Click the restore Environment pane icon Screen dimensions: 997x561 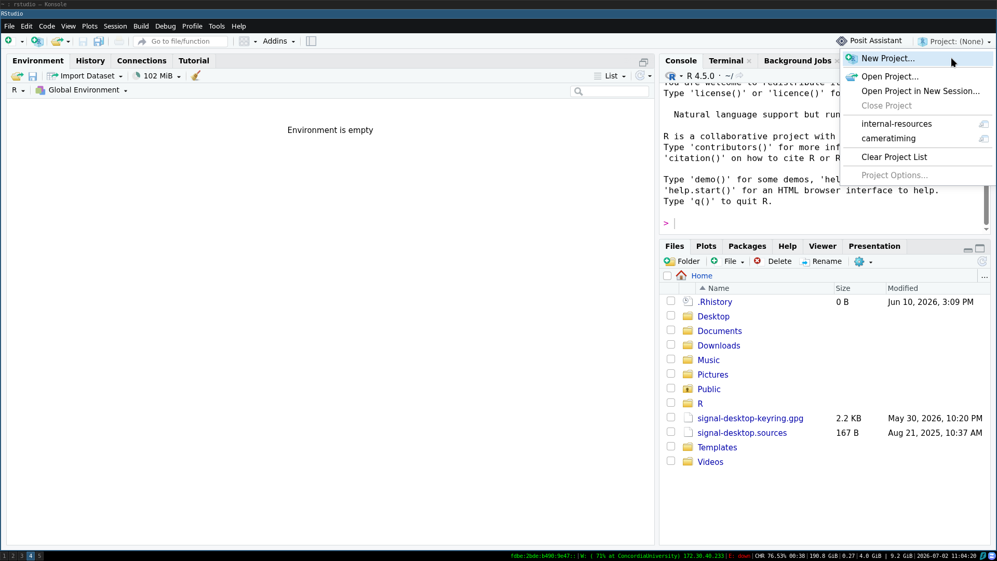click(643, 62)
